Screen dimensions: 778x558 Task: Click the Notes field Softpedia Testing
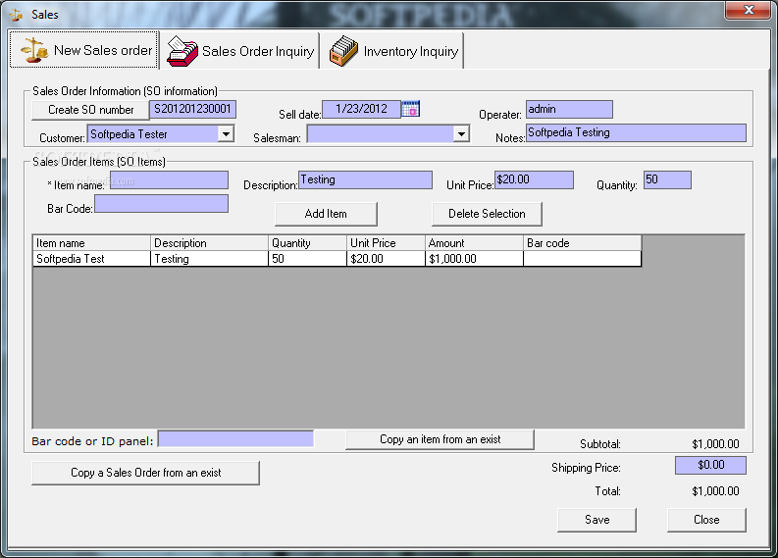coord(636,132)
